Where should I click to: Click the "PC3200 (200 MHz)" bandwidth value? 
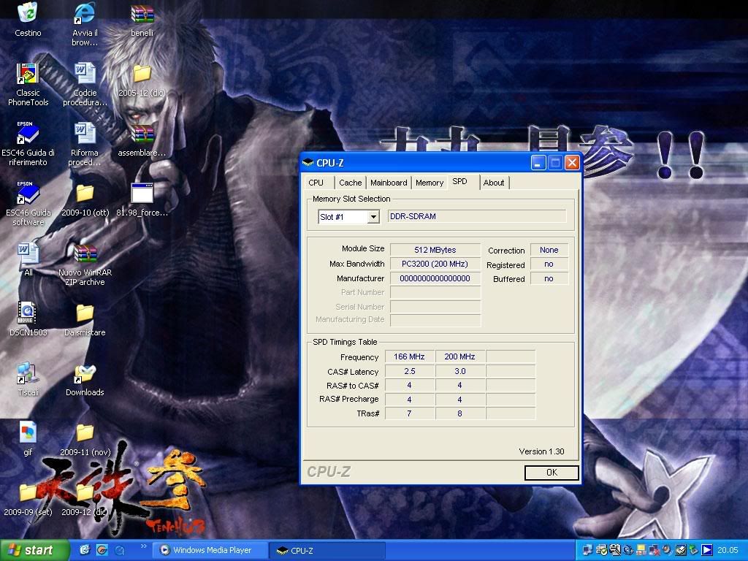point(435,264)
